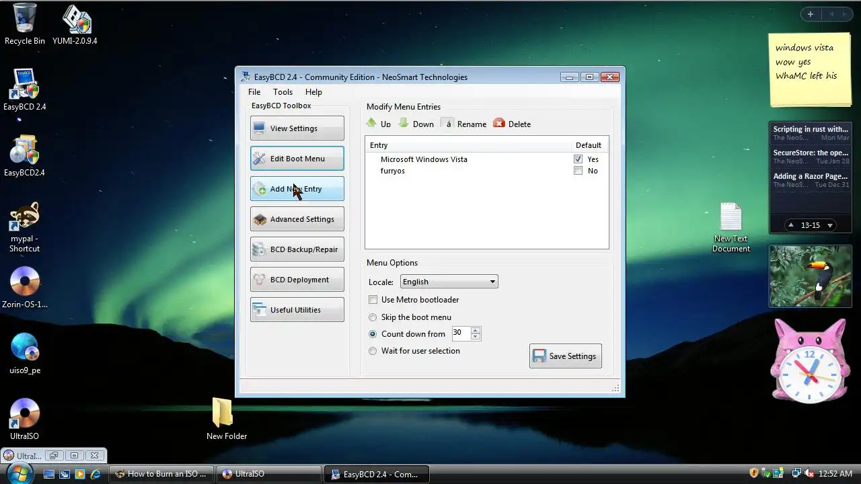Select the EasyBCD 2.4 desktop icon
861x484 pixels.
25,89
